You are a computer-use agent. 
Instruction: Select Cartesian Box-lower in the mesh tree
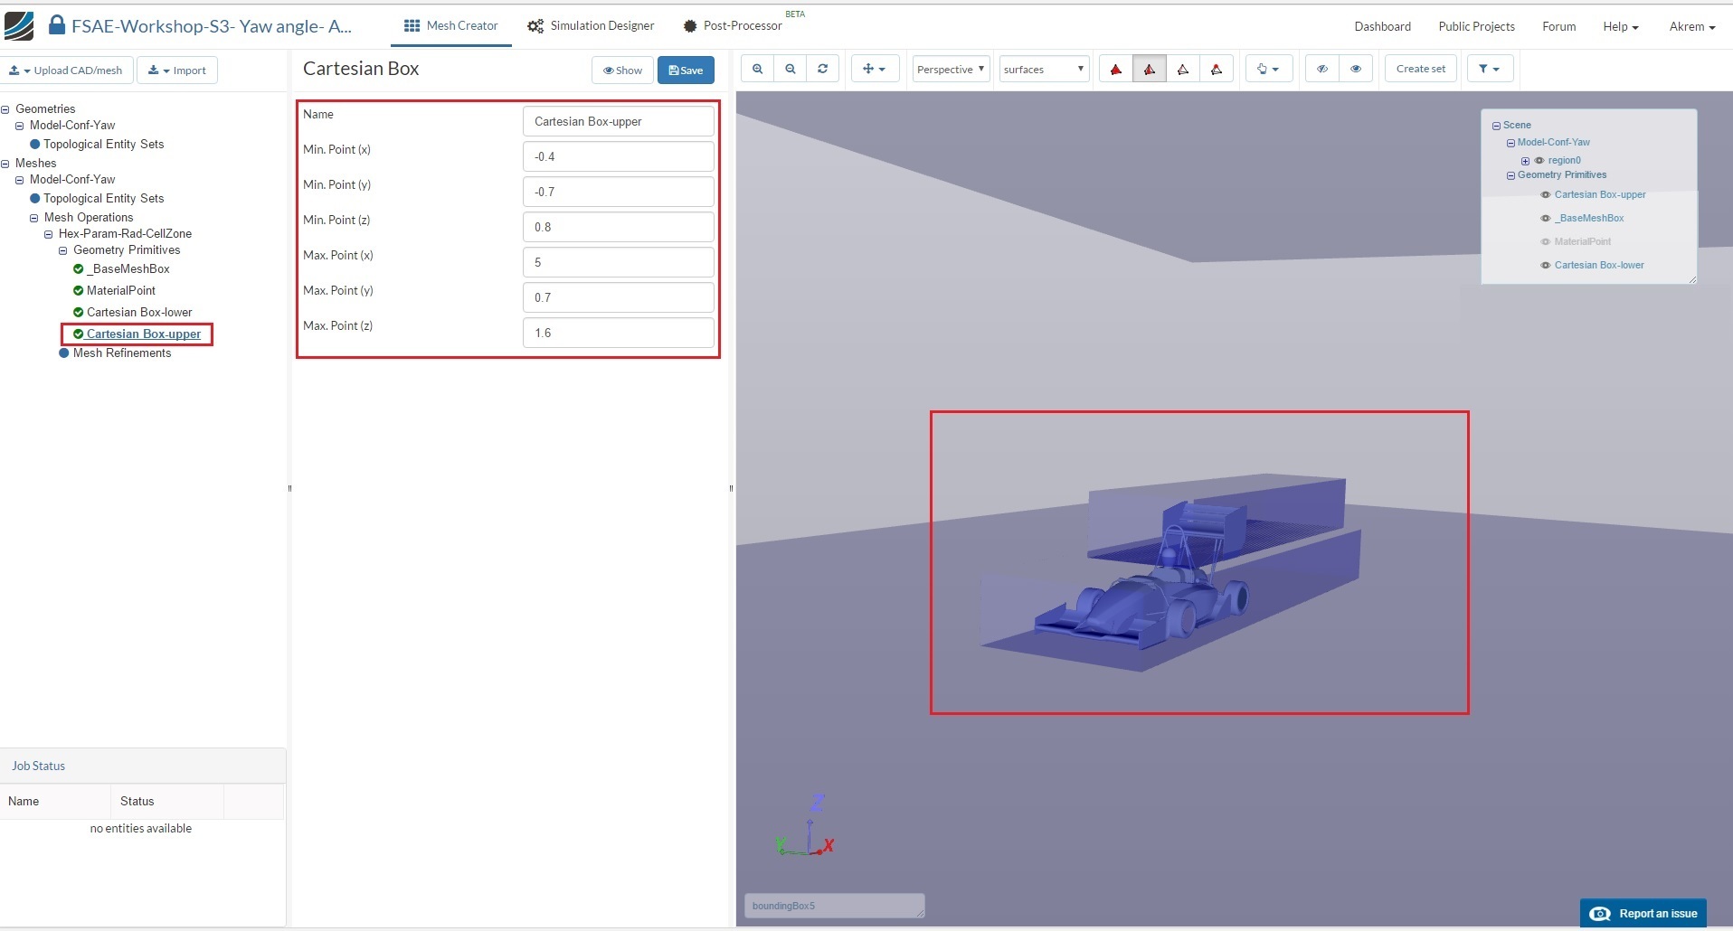coord(139,313)
